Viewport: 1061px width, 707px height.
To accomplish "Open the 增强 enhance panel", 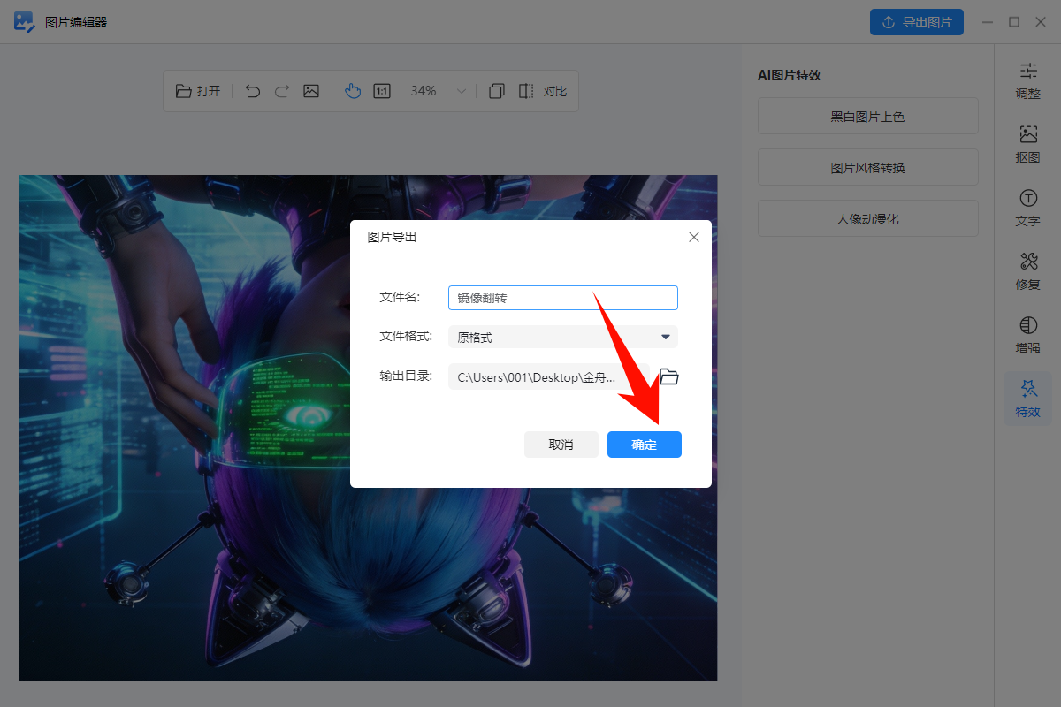I will tap(1027, 335).
